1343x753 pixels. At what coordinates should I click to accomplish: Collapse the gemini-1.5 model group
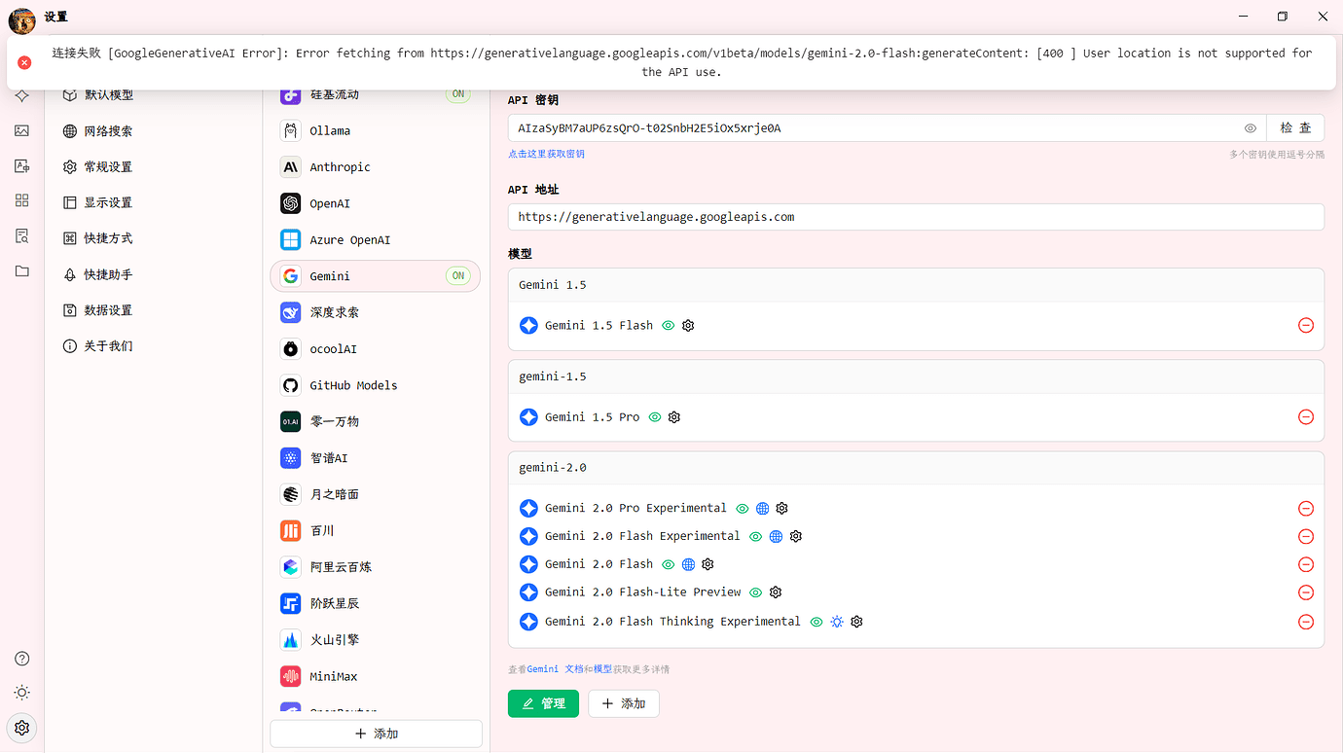(916, 376)
